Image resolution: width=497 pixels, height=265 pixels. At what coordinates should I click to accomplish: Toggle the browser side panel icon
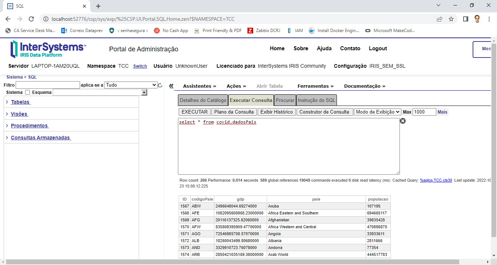[465, 19]
